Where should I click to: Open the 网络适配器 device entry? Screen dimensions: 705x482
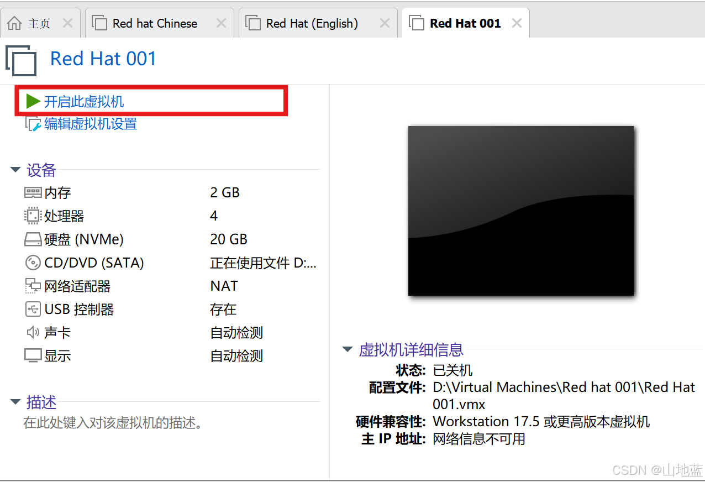(77, 286)
